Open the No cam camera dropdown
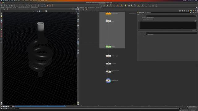The width and height of the screenshot is (198, 111). coord(75,13)
